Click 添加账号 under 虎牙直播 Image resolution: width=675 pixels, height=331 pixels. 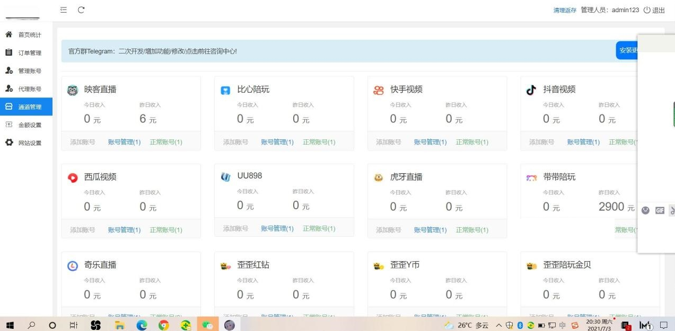[x=389, y=230]
